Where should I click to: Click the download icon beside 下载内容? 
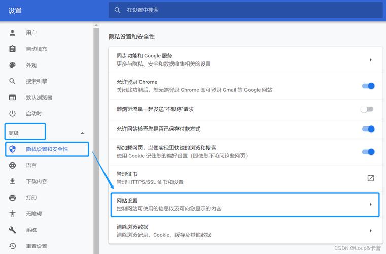tap(12, 181)
